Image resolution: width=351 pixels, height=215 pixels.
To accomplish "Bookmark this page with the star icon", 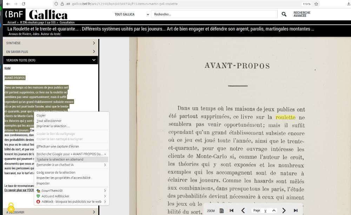I will (316, 4).
